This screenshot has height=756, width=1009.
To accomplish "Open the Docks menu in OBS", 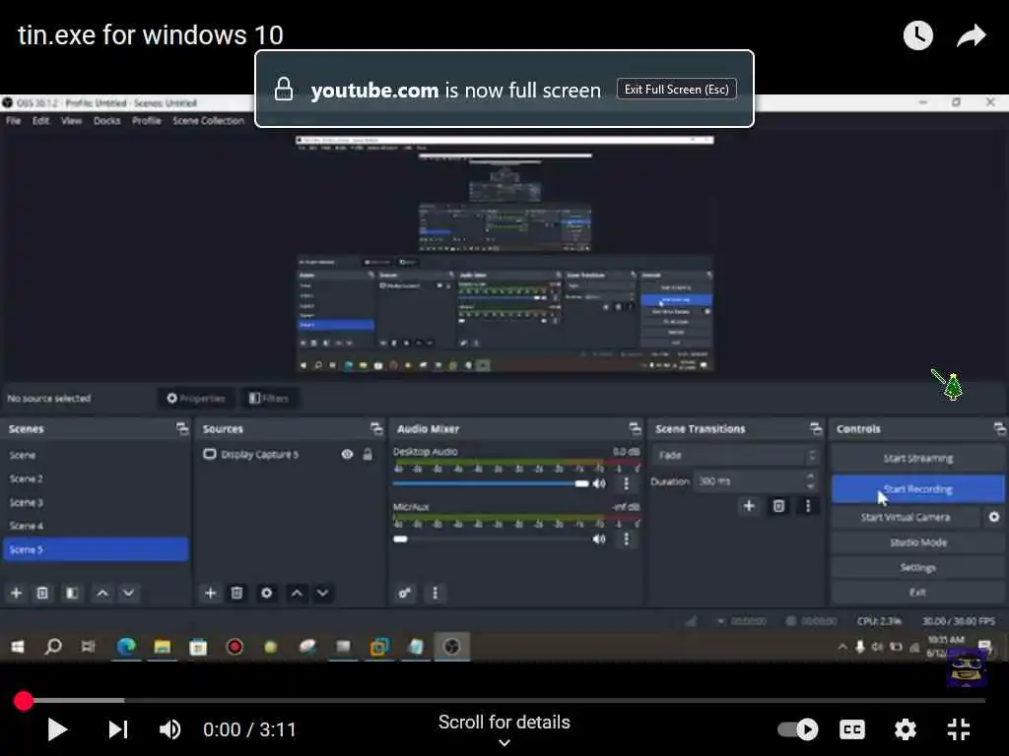I will 106,121.
